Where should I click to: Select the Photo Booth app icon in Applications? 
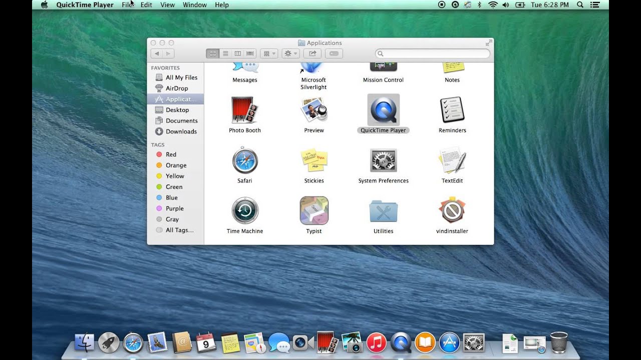tap(244, 110)
